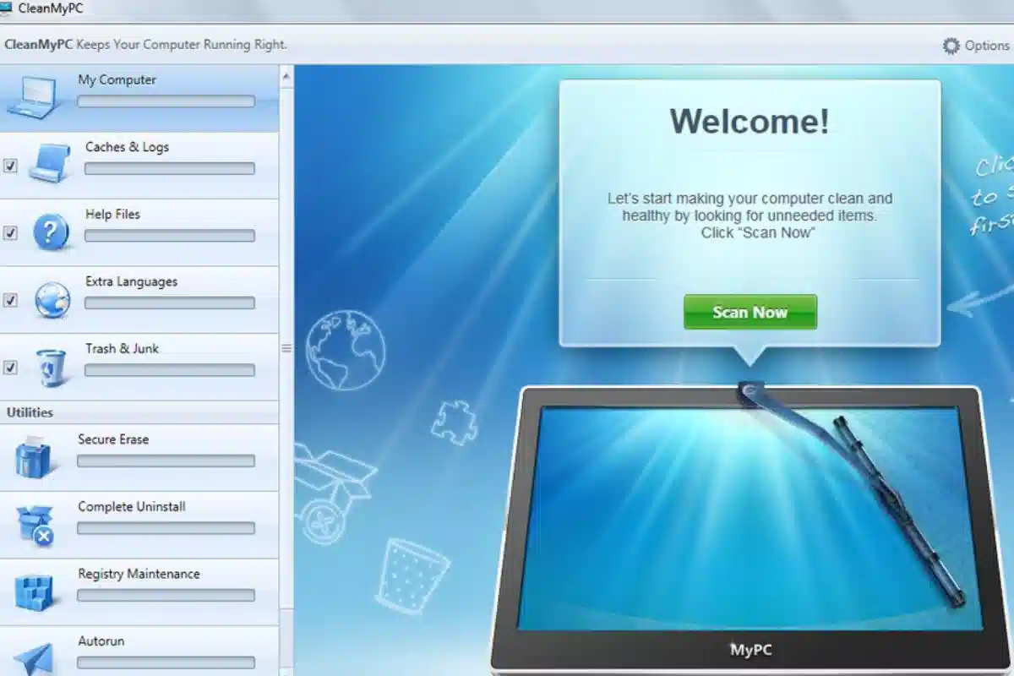This screenshot has width=1014, height=676.
Task: Toggle the Extra Languages checkbox
Action: tap(10, 300)
